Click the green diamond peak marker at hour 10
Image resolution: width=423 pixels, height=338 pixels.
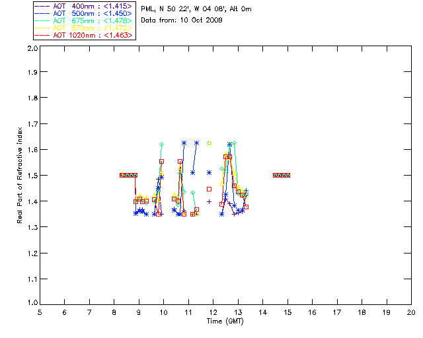tap(161, 144)
